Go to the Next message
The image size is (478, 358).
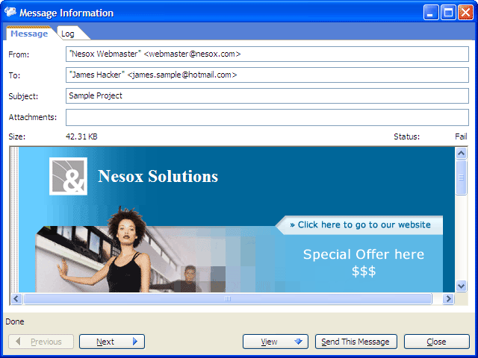point(112,342)
